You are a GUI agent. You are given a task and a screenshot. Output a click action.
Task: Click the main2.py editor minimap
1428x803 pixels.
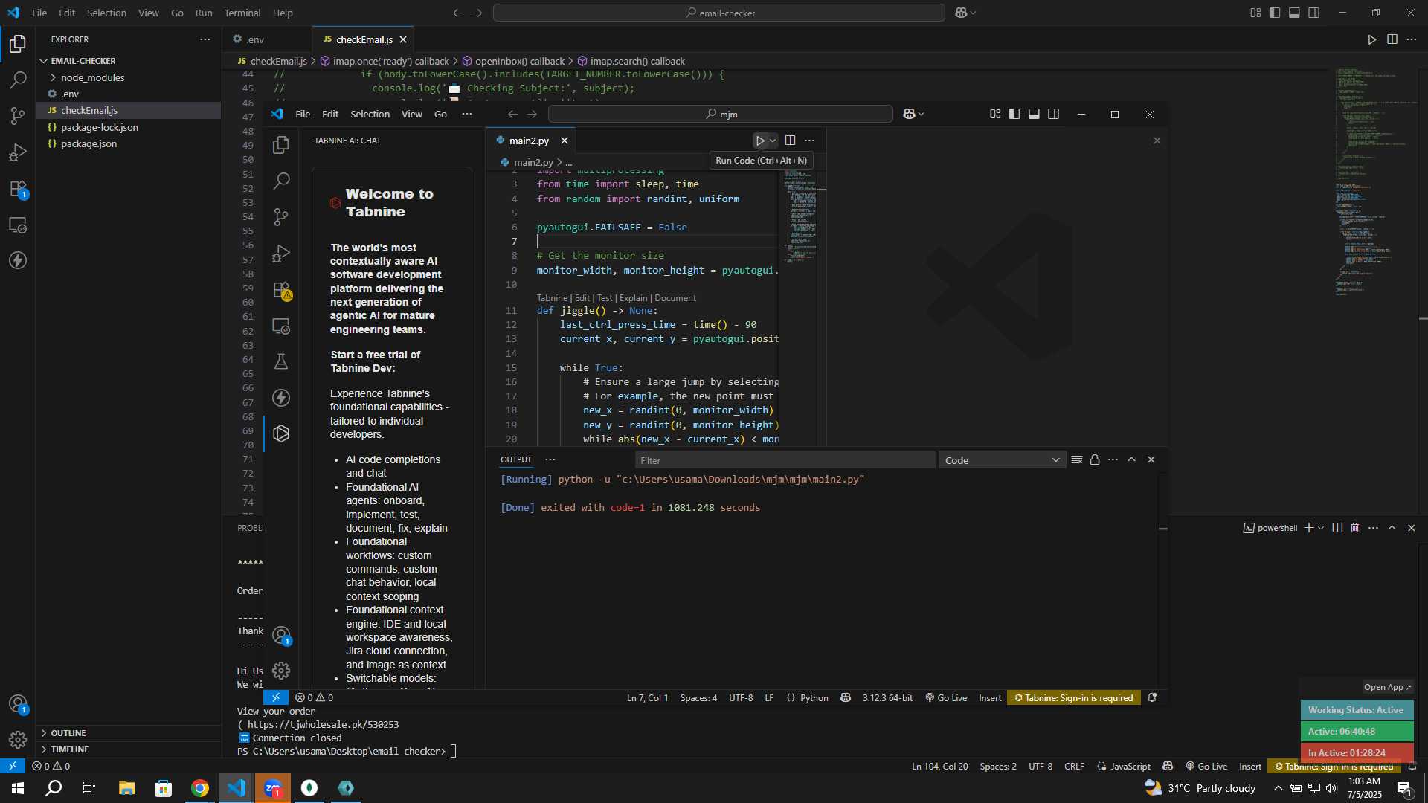(800, 216)
